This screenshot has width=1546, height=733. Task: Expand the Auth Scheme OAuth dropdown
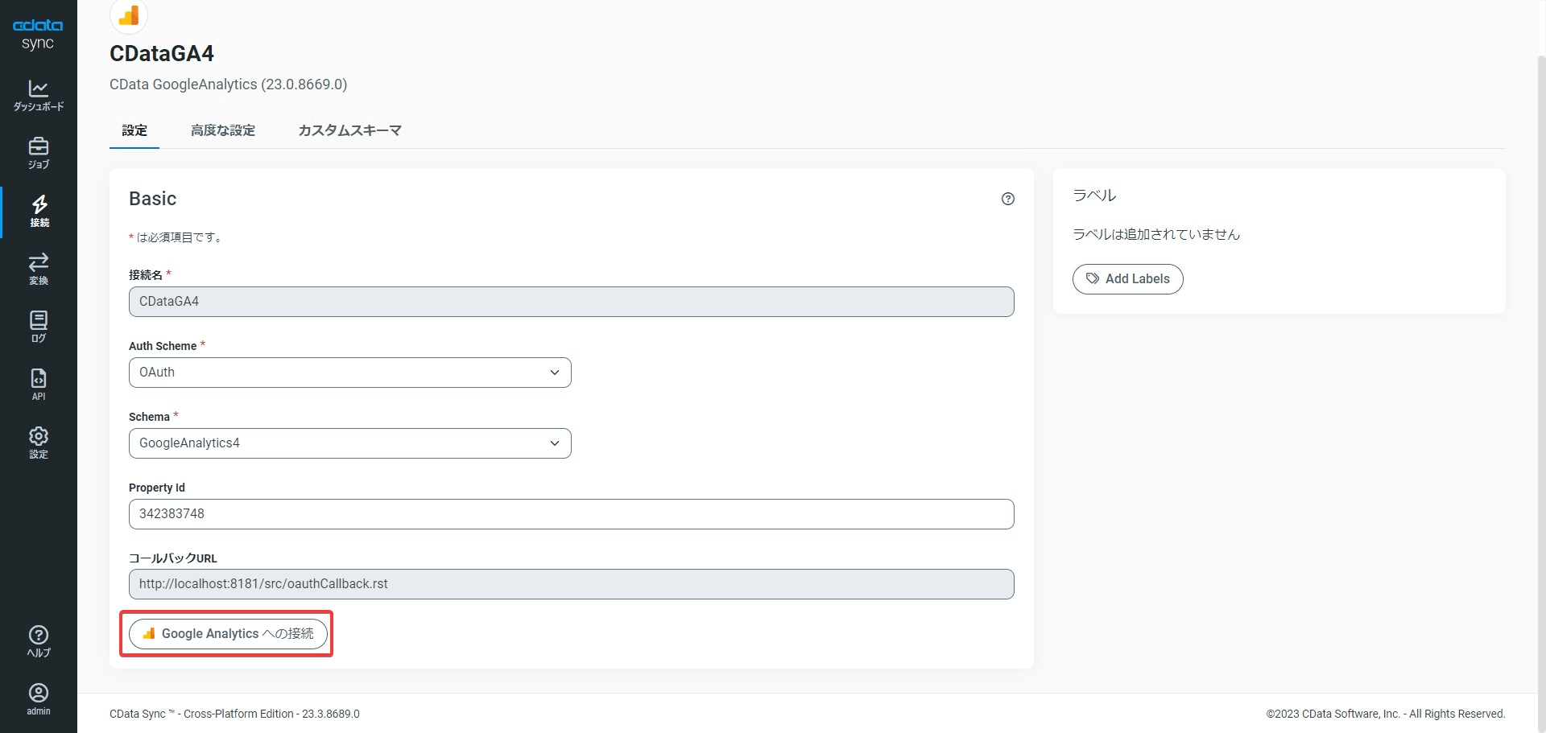click(349, 373)
